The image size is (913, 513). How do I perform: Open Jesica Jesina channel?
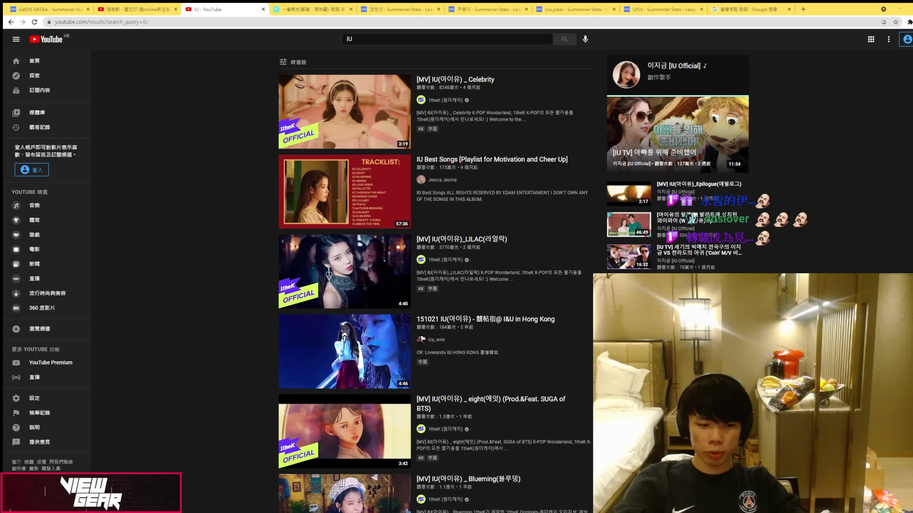pos(442,180)
